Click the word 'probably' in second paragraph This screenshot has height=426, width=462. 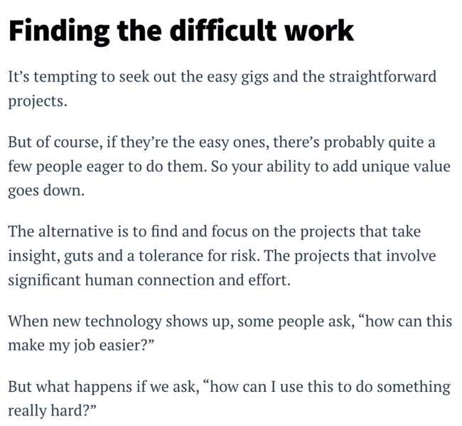354,143
